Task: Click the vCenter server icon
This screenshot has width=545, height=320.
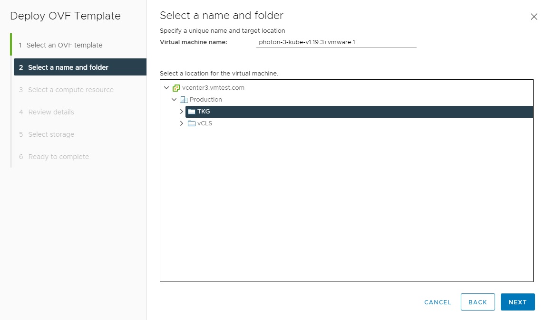Action: click(176, 88)
